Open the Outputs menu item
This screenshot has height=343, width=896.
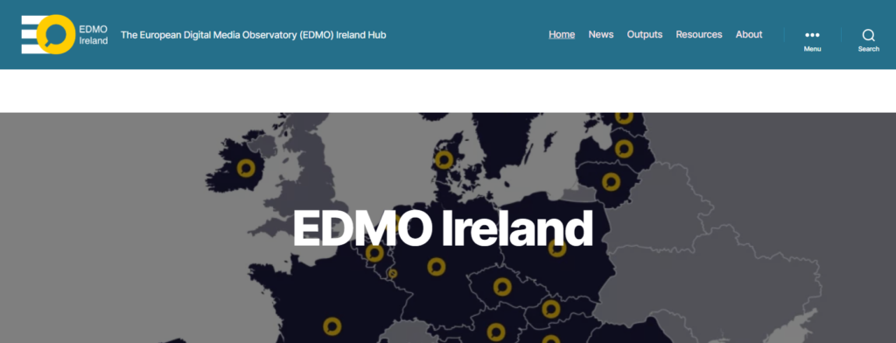pos(645,34)
